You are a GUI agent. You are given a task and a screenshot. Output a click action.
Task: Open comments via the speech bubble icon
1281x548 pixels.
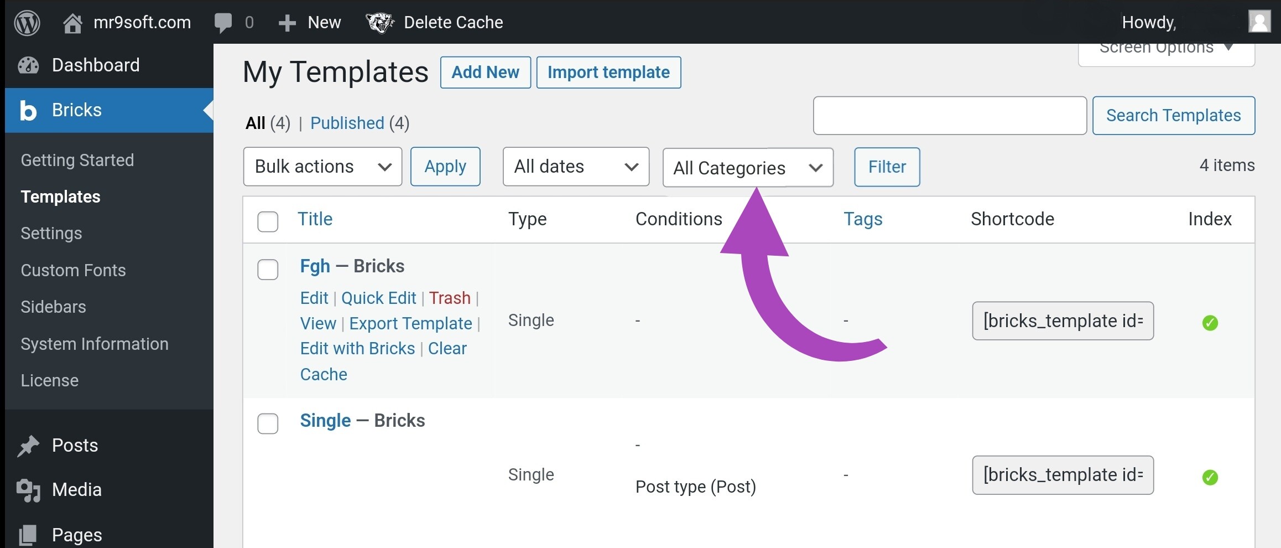pyautogui.click(x=223, y=22)
